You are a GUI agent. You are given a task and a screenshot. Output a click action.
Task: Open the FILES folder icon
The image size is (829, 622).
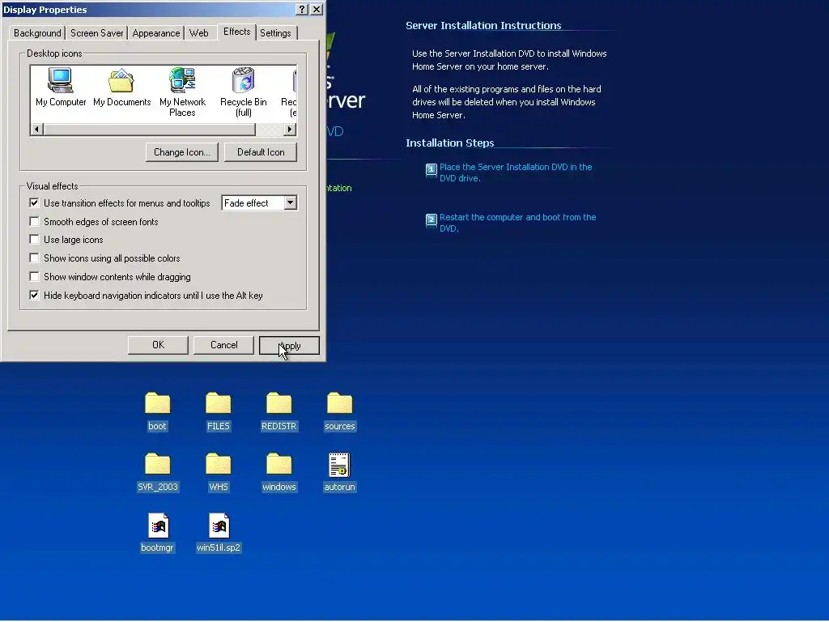click(x=219, y=412)
